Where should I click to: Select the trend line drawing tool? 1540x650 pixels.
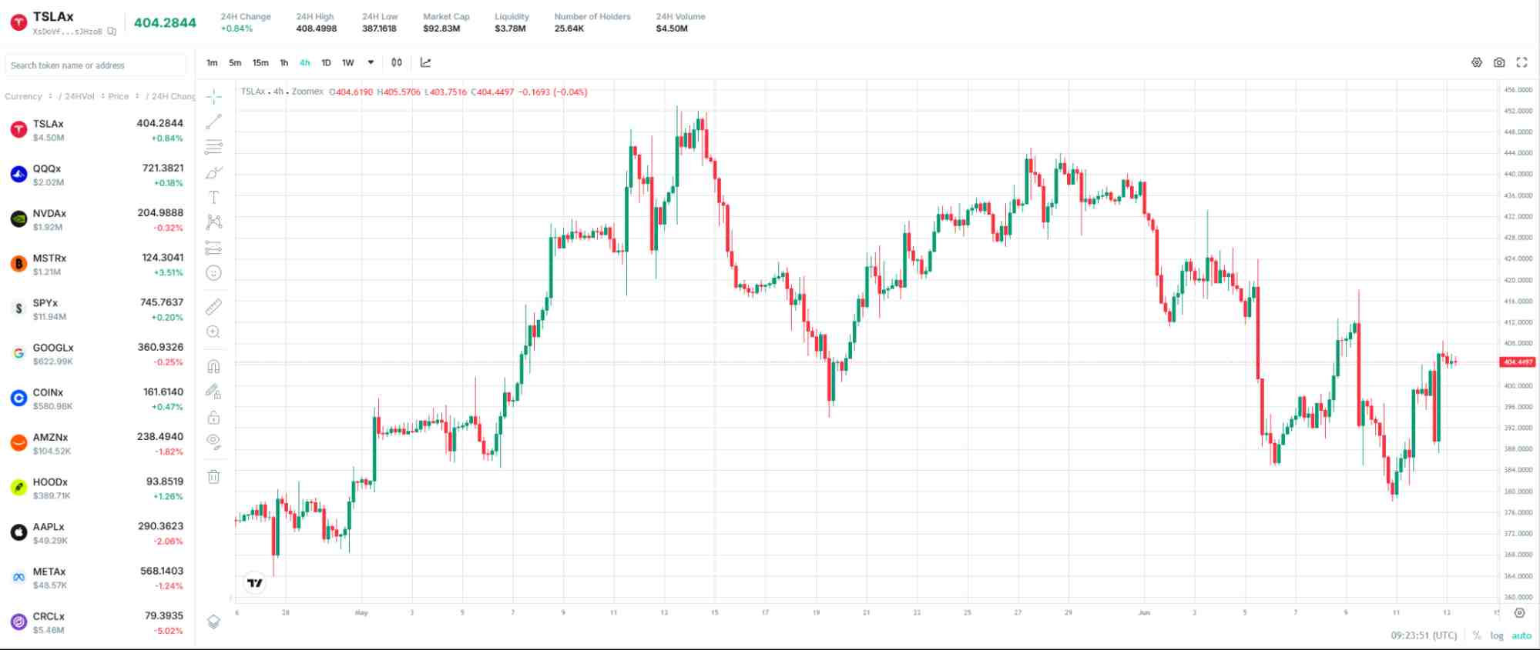(x=214, y=122)
